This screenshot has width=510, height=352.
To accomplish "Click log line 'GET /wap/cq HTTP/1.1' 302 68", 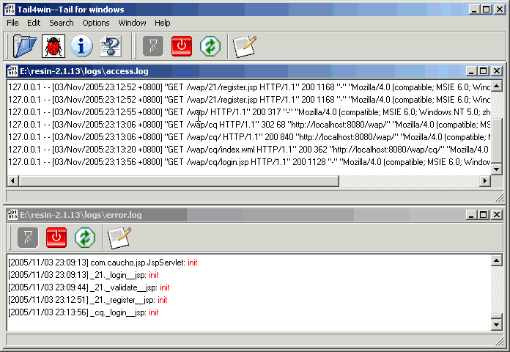I will 249,125.
